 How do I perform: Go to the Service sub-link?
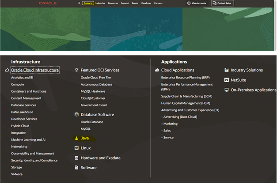click(x=167, y=137)
